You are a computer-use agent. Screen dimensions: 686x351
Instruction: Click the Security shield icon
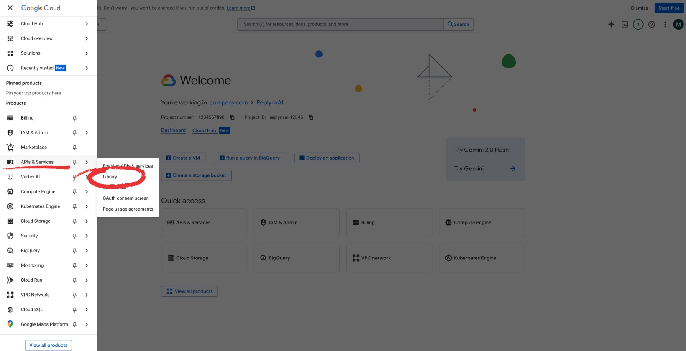click(10, 236)
